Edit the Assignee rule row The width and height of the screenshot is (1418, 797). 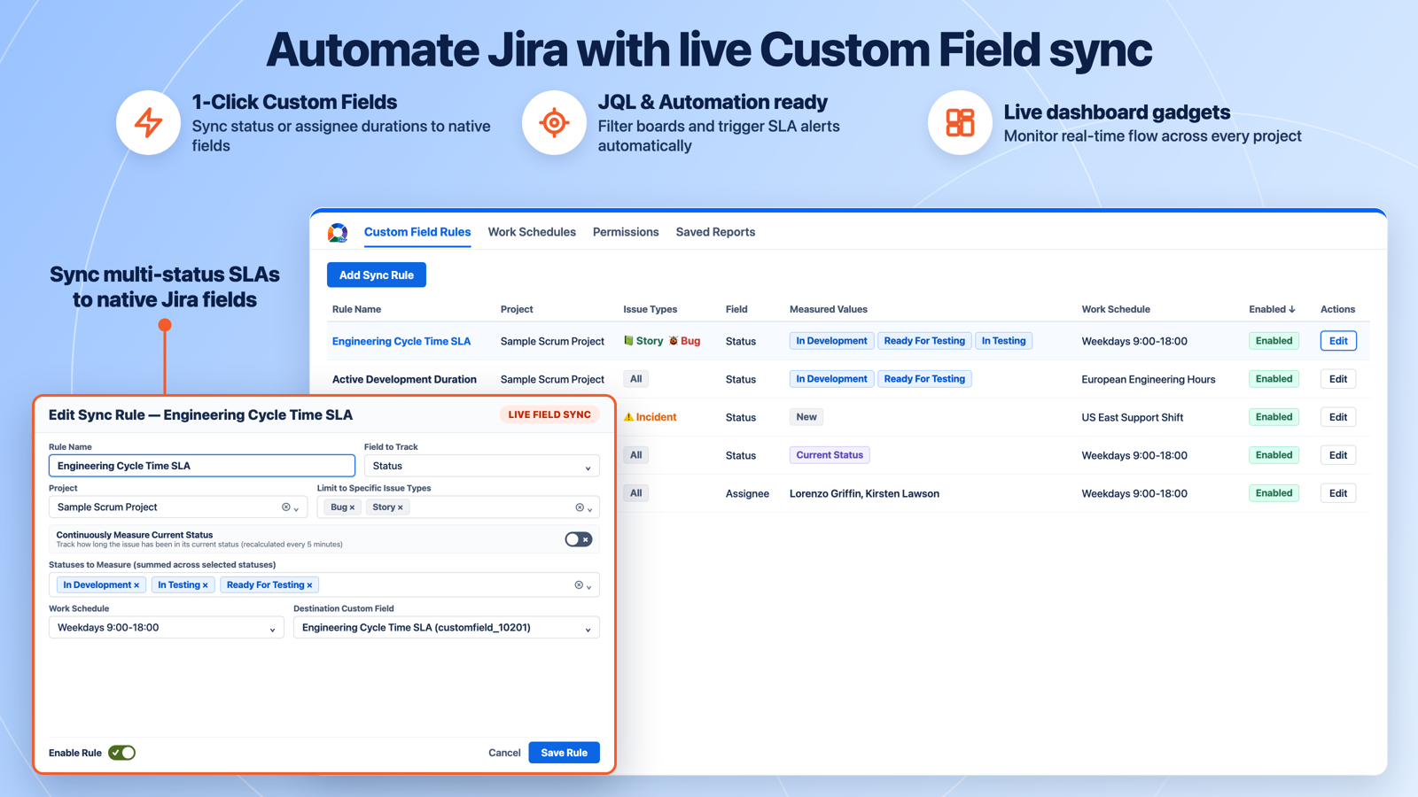(x=1338, y=493)
